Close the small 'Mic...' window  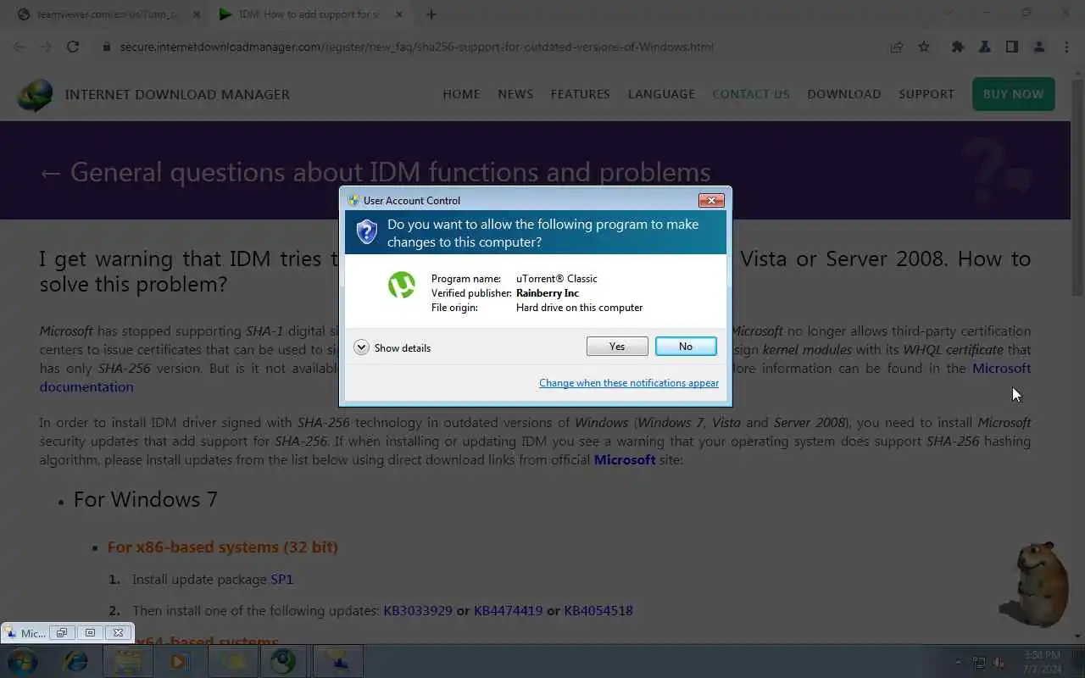pyautogui.click(x=119, y=632)
